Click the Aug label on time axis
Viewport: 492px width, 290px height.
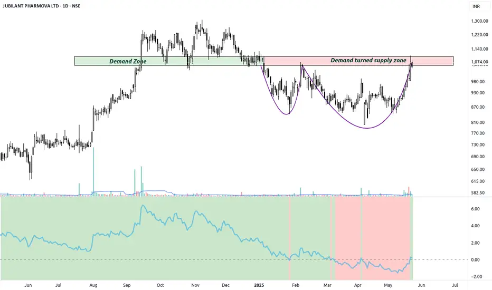tap(93, 285)
